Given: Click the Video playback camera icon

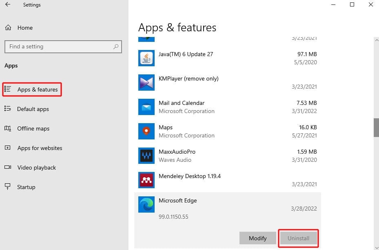Looking at the screenshot, I should 8,167.
